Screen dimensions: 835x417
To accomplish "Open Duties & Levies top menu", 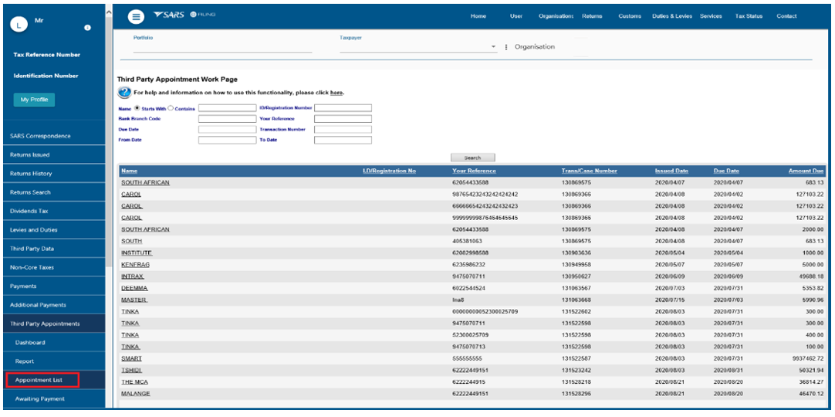I will pyautogui.click(x=672, y=16).
